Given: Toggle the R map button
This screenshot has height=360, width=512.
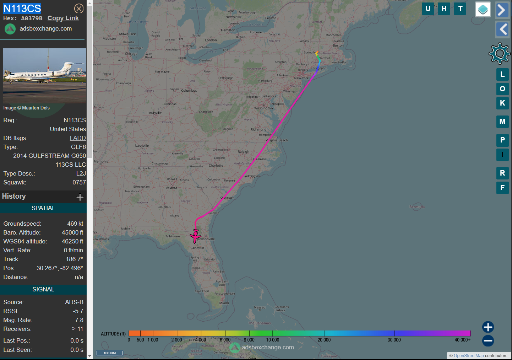Looking at the screenshot, I should click(502, 173).
